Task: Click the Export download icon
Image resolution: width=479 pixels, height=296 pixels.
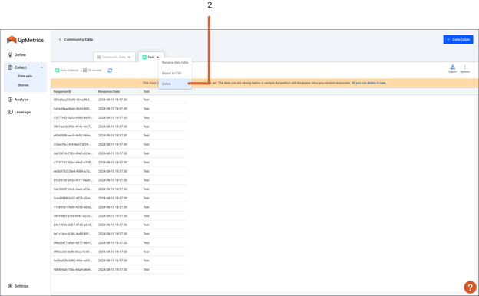Action: [x=452, y=67]
